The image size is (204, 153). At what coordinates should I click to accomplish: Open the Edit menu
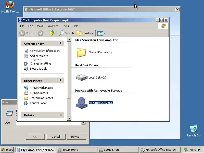(31, 26)
